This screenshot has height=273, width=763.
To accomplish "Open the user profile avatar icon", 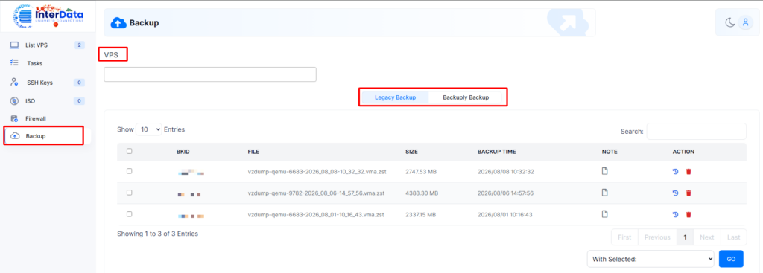I will coord(745,22).
